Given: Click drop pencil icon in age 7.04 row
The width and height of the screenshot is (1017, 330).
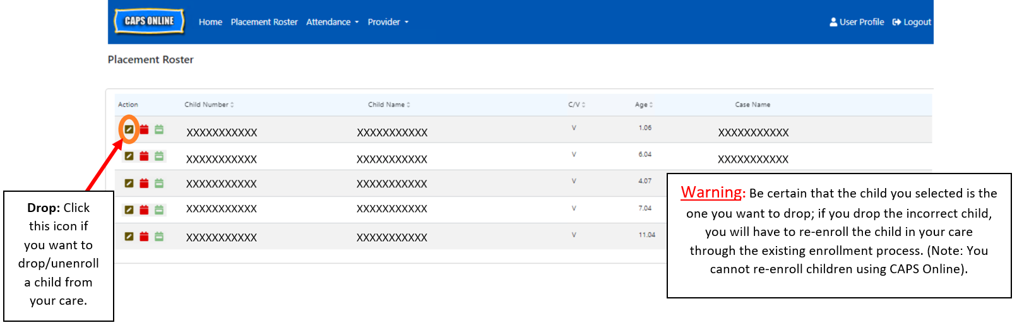Looking at the screenshot, I should tap(129, 209).
